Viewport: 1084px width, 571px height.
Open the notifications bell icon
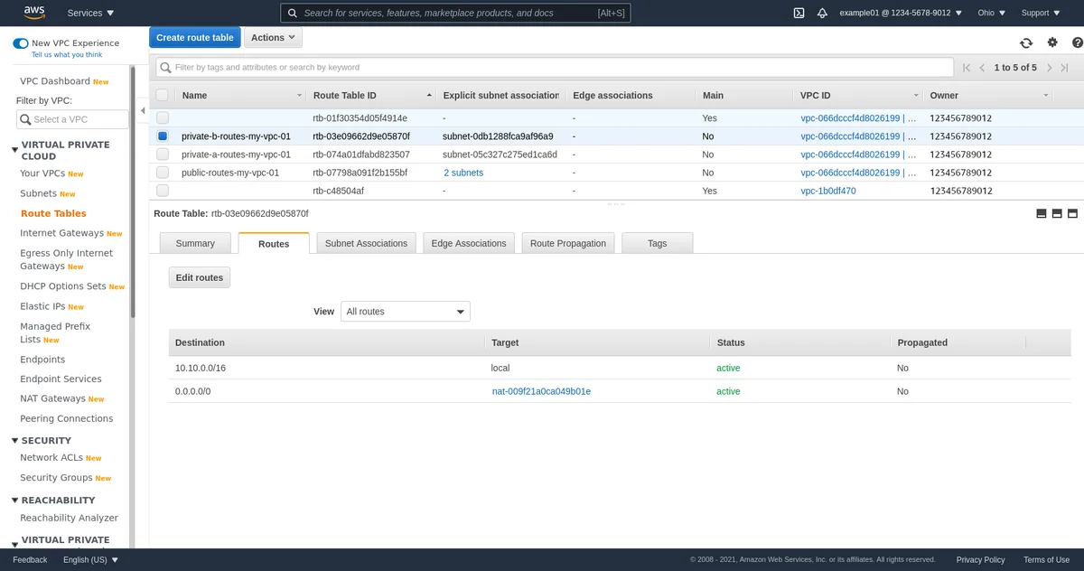coord(822,13)
